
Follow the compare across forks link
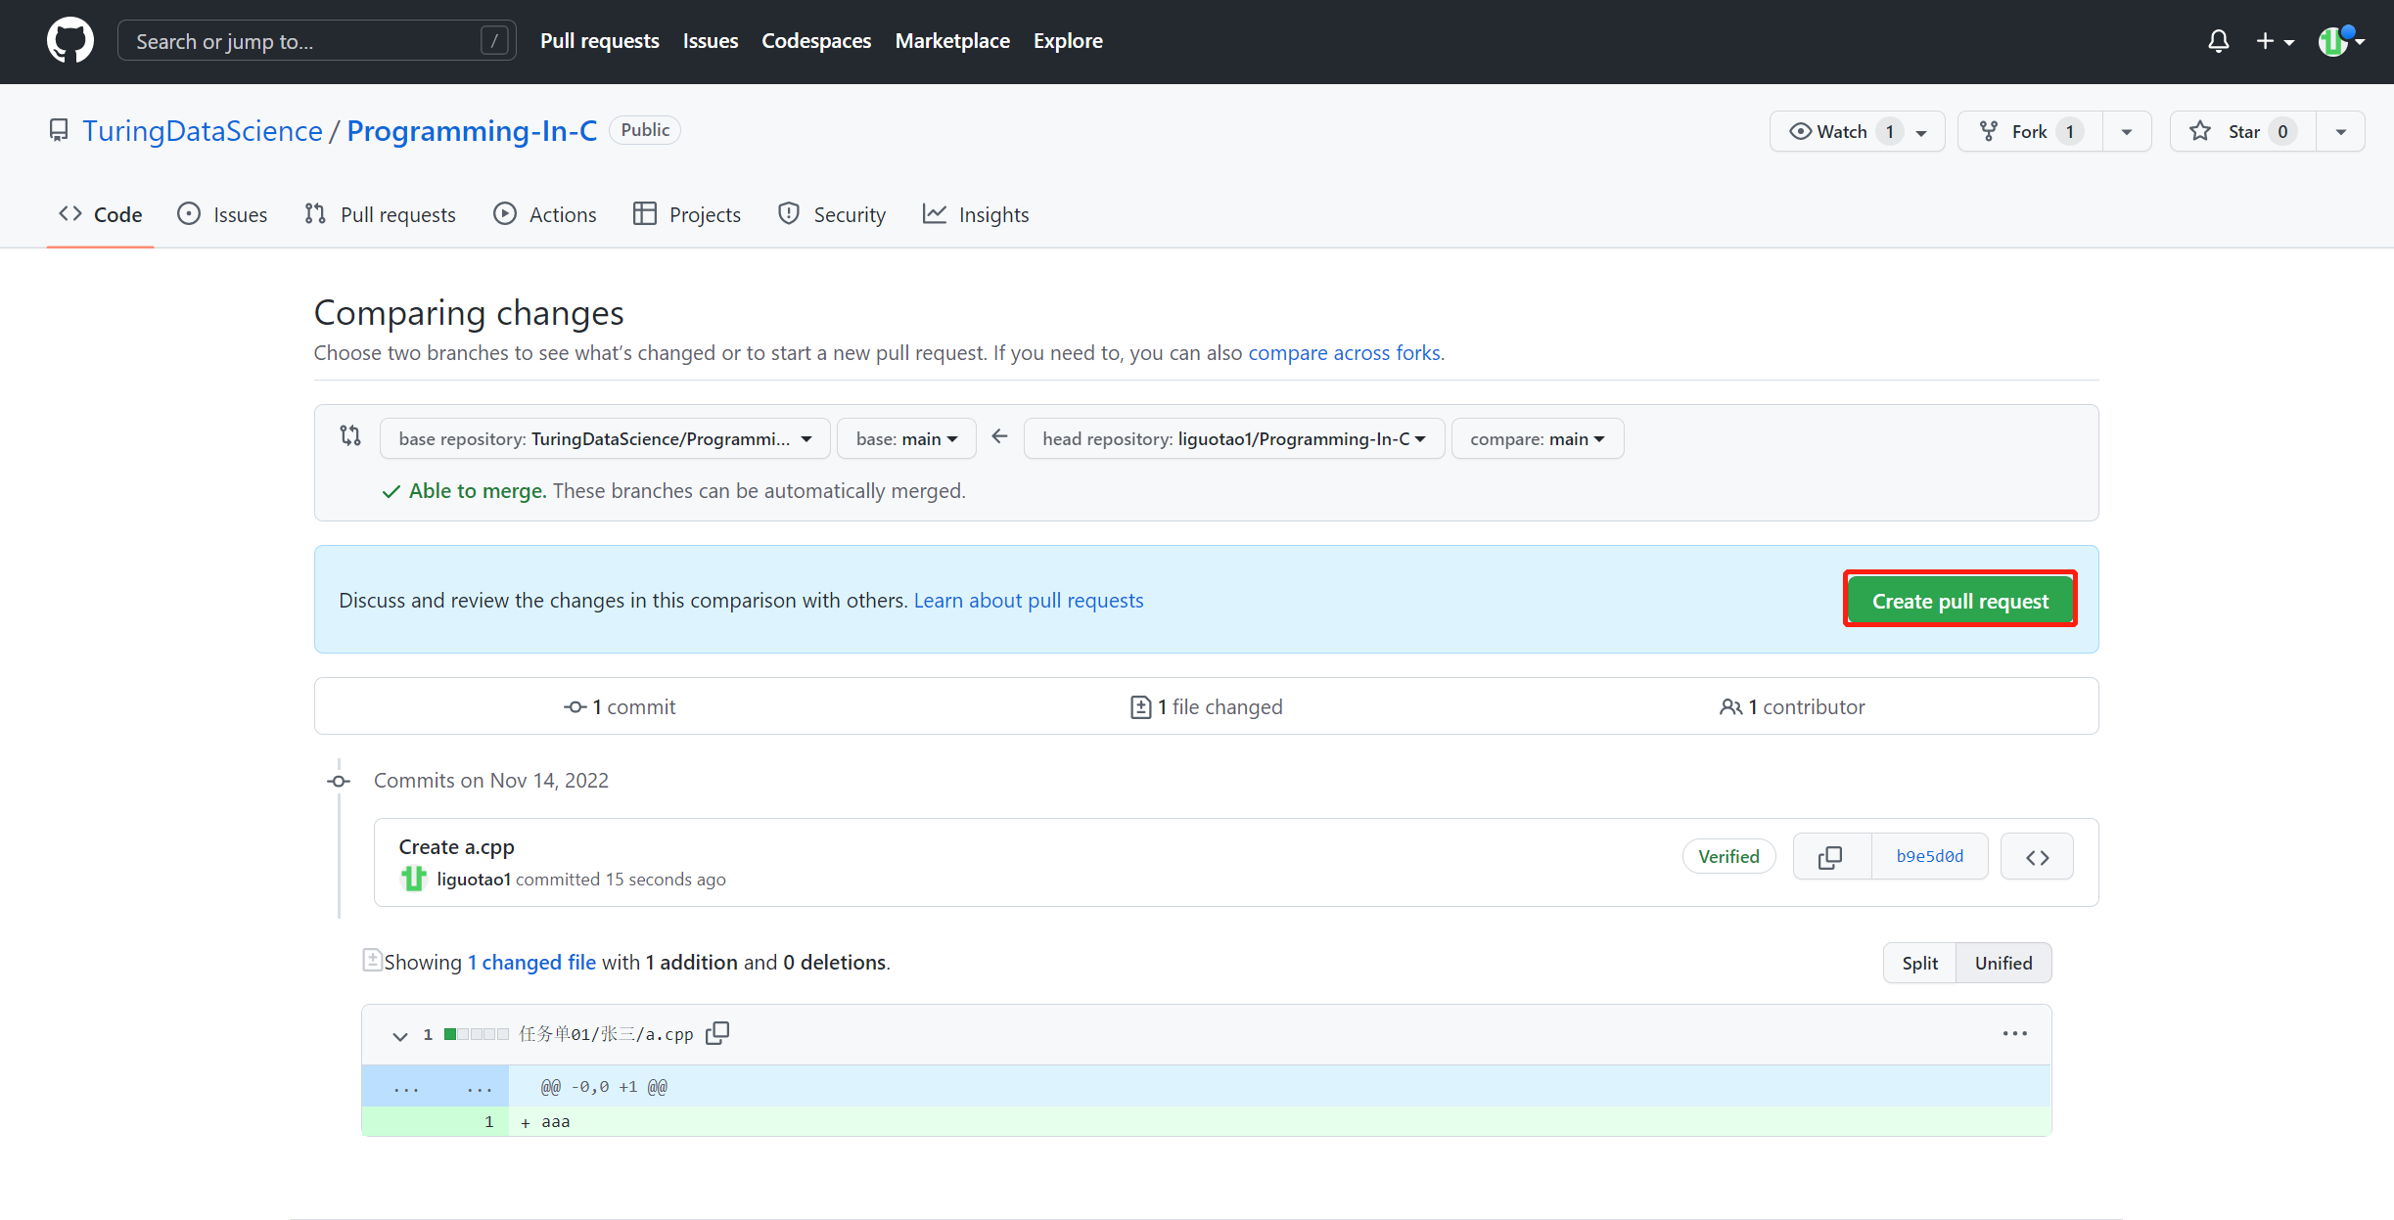coord(1344,352)
